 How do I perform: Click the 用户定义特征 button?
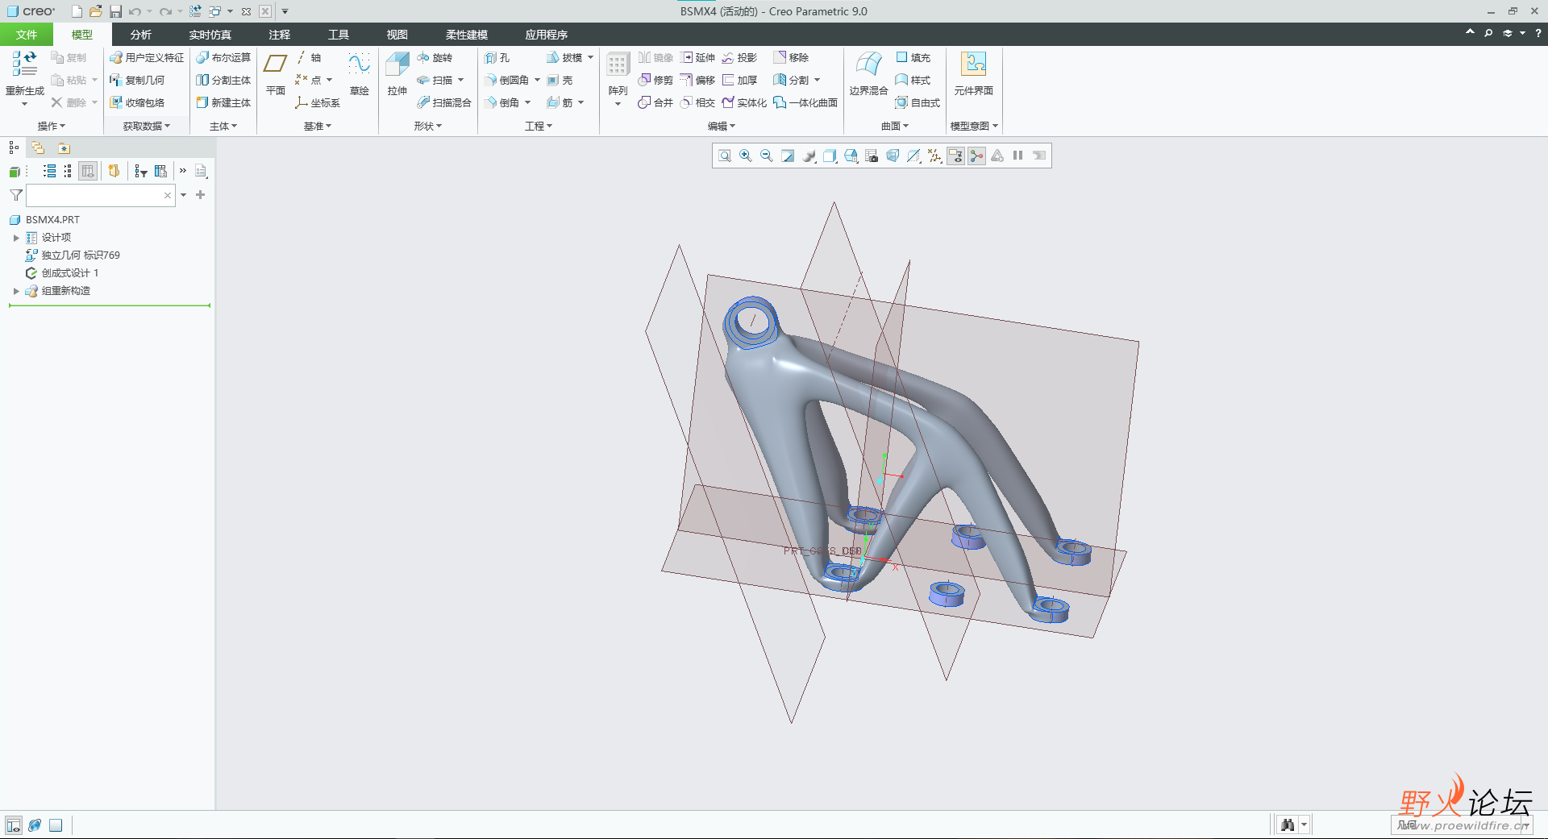[148, 57]
